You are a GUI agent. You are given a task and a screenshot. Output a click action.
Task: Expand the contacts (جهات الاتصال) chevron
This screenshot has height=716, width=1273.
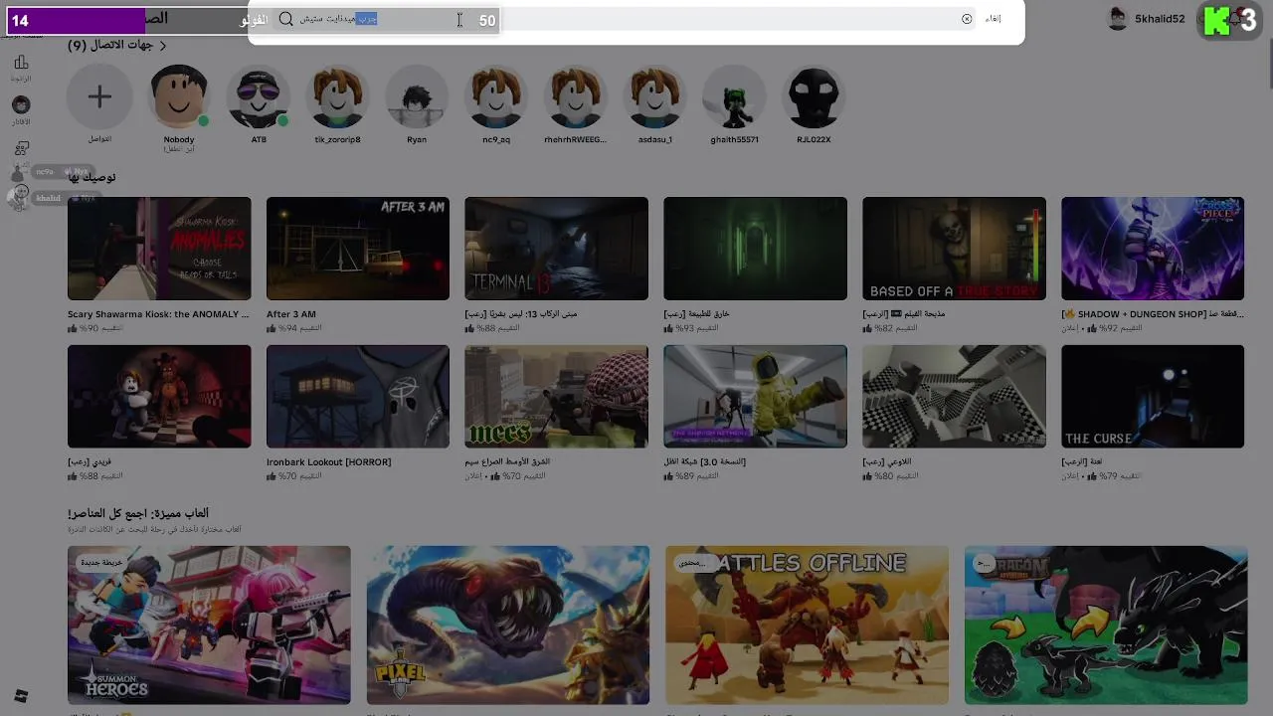click(163, 46)
